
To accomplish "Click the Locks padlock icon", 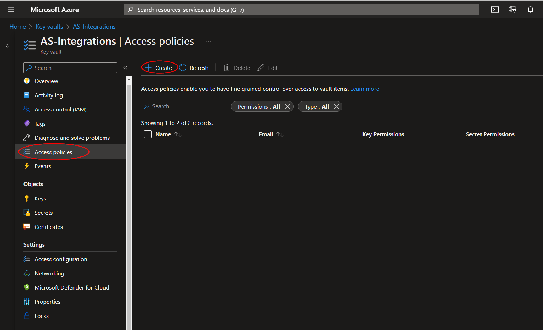I will point(27,316).
